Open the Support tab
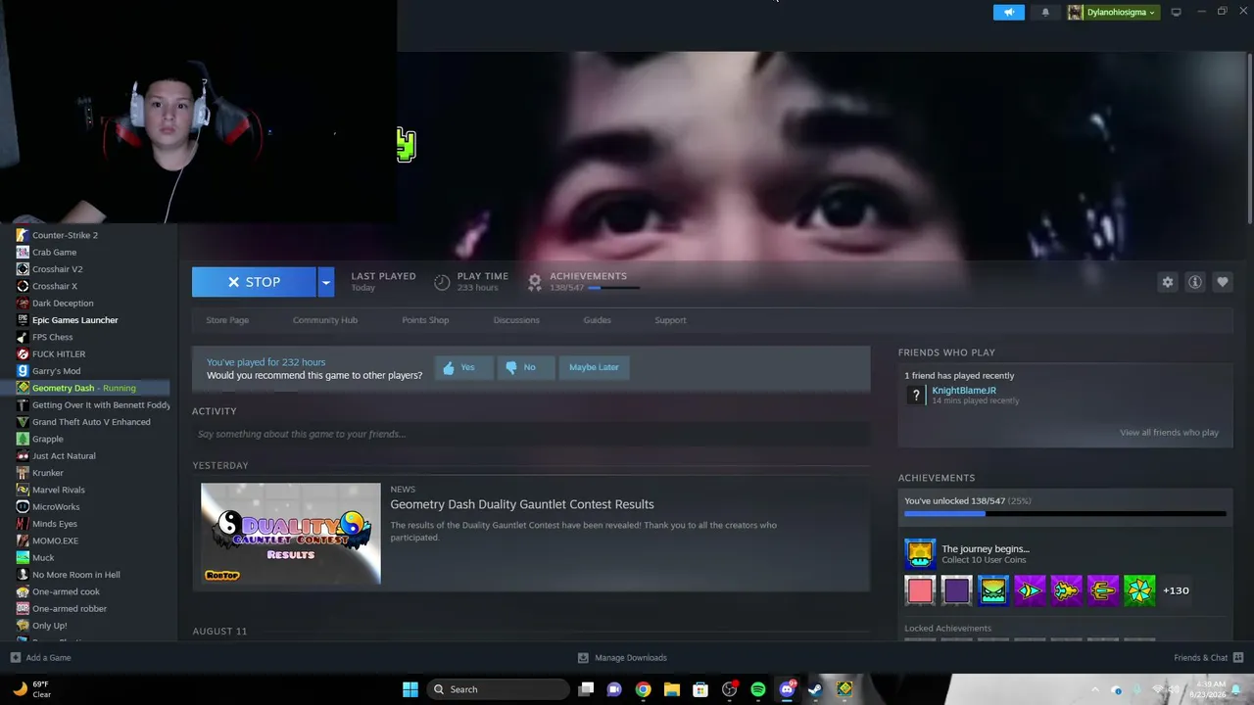 coord(670,320)
